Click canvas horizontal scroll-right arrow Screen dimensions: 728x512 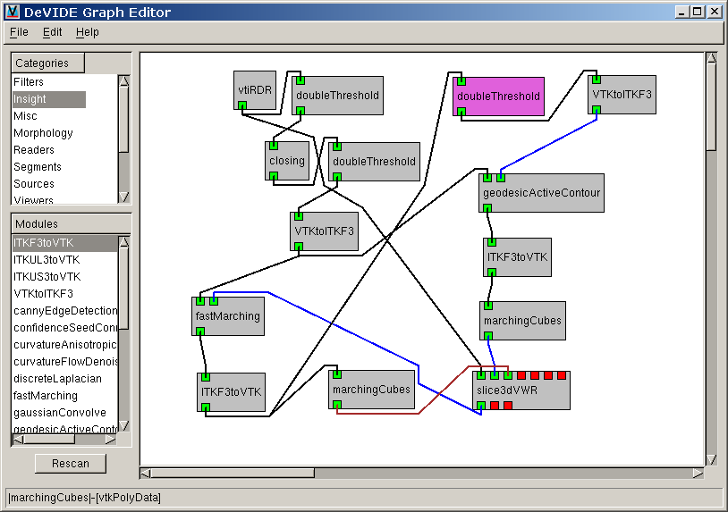(698, 473)
